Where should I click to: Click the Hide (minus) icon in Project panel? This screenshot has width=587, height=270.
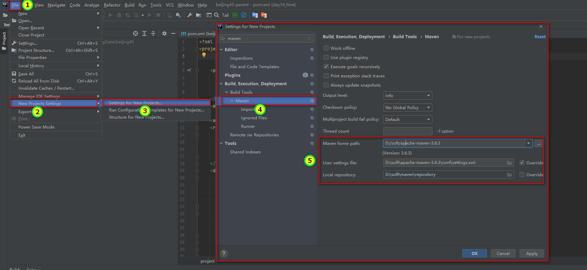pos(173,33)
